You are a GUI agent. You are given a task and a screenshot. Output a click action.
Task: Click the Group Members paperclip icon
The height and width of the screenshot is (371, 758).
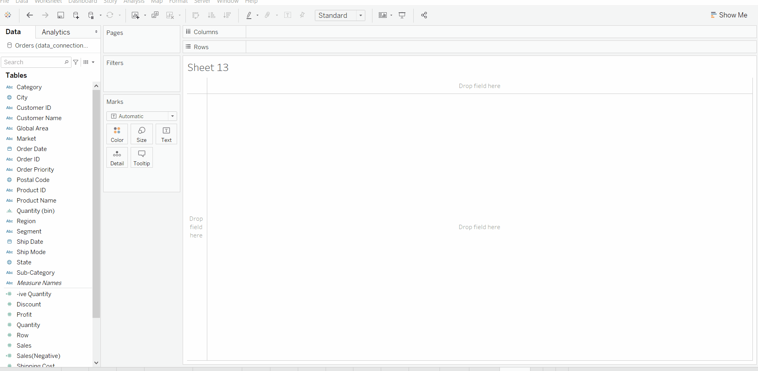(268, 15)
